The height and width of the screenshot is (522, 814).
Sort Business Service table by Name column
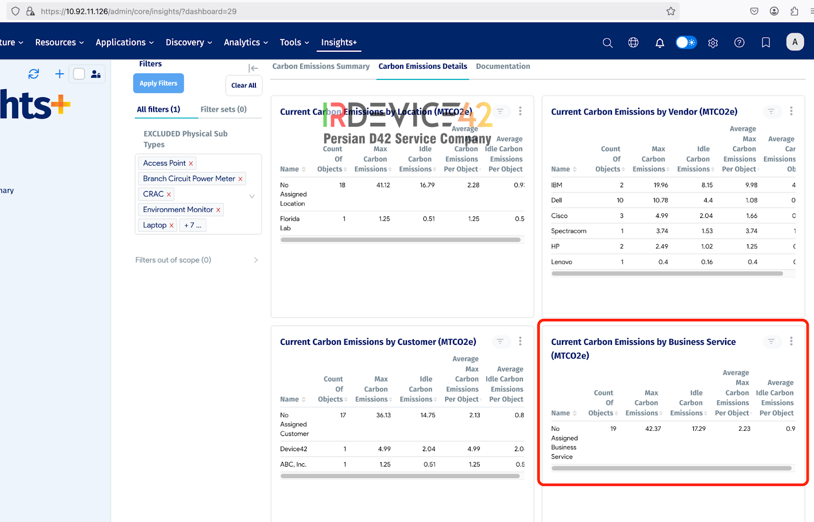point(564,413)
